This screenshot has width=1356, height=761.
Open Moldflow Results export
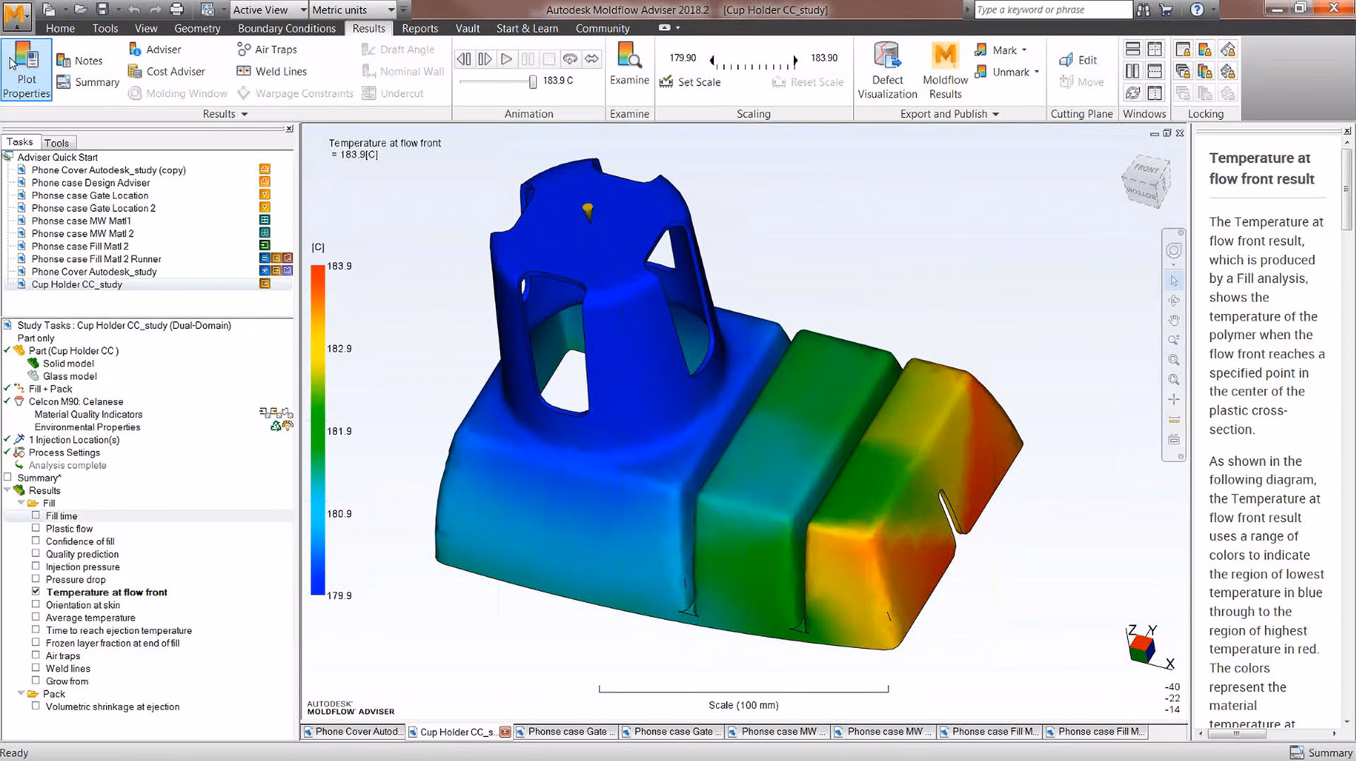tap(945, 71)
